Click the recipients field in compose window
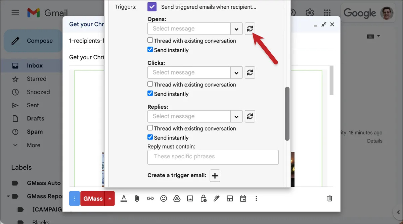The width and height of the screenshot is (403, 224). coord(87,41)
